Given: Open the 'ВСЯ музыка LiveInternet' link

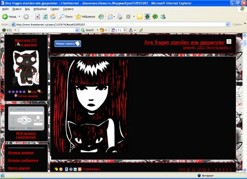Looking at the screenshot, I should pos(26,135).
